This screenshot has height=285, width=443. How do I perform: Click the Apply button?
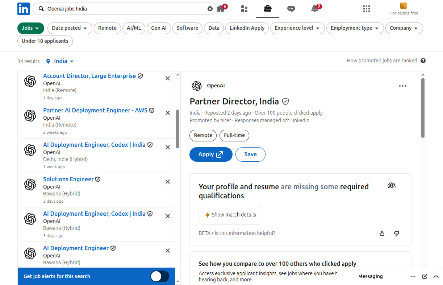coord(211,154)
